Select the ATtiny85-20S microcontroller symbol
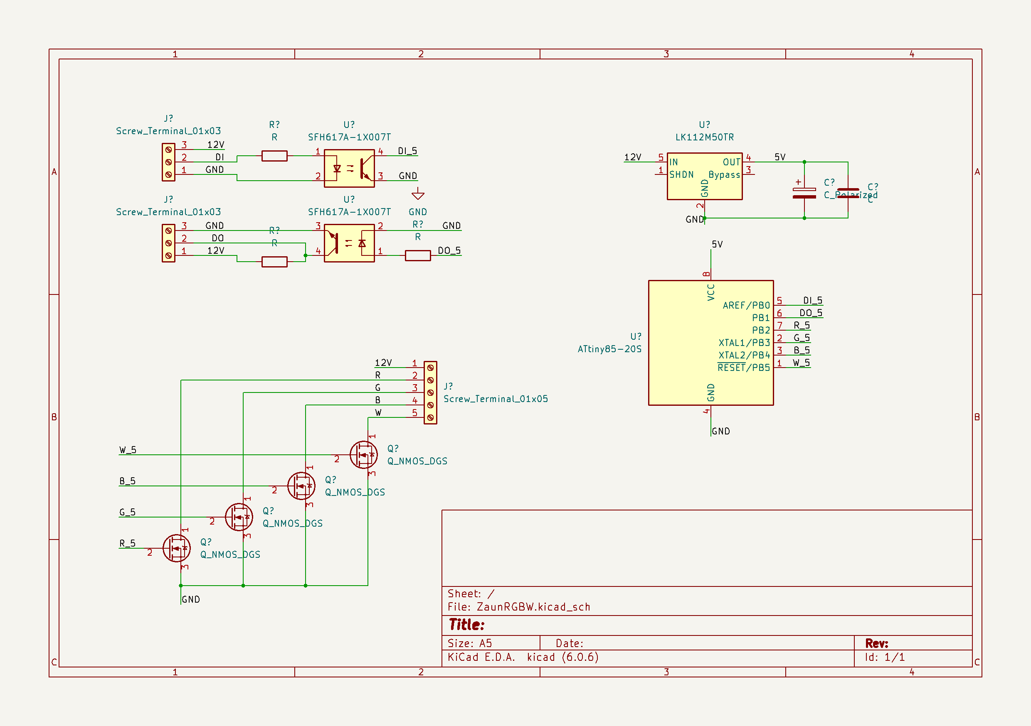The image size is (1031, 726). tap(710, 343)
